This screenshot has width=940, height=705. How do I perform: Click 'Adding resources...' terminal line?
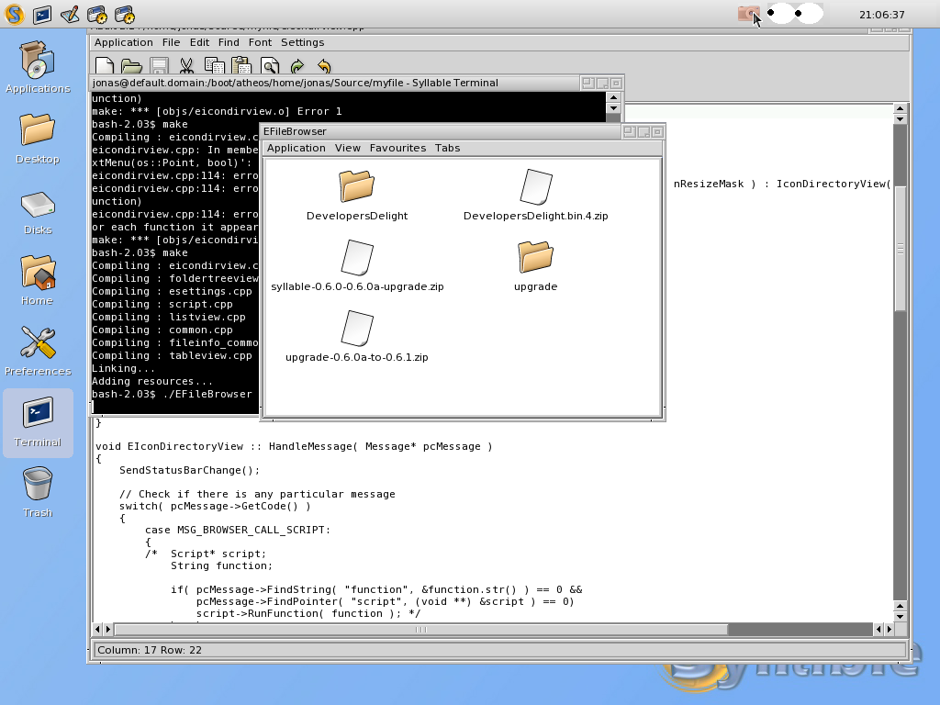[x=152, y=381]
